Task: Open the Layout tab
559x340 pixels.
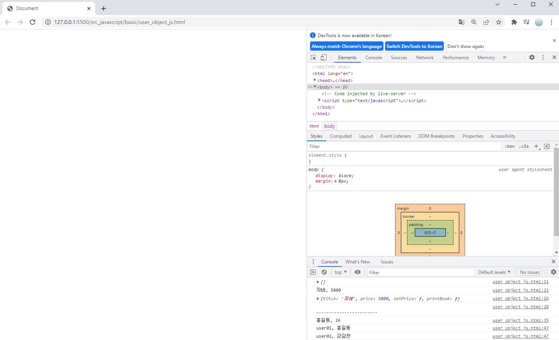Action: tap(366, 136)
